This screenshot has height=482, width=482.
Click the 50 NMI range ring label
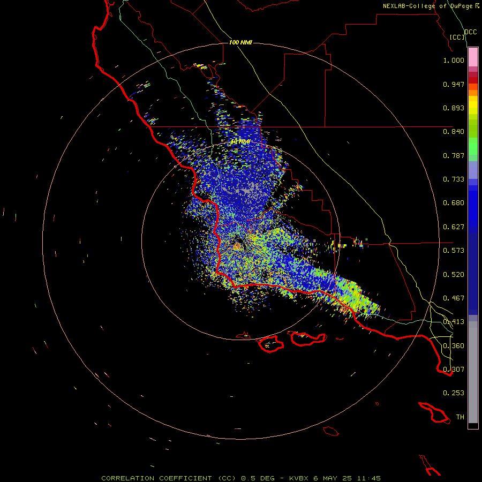tap(240, 142)
